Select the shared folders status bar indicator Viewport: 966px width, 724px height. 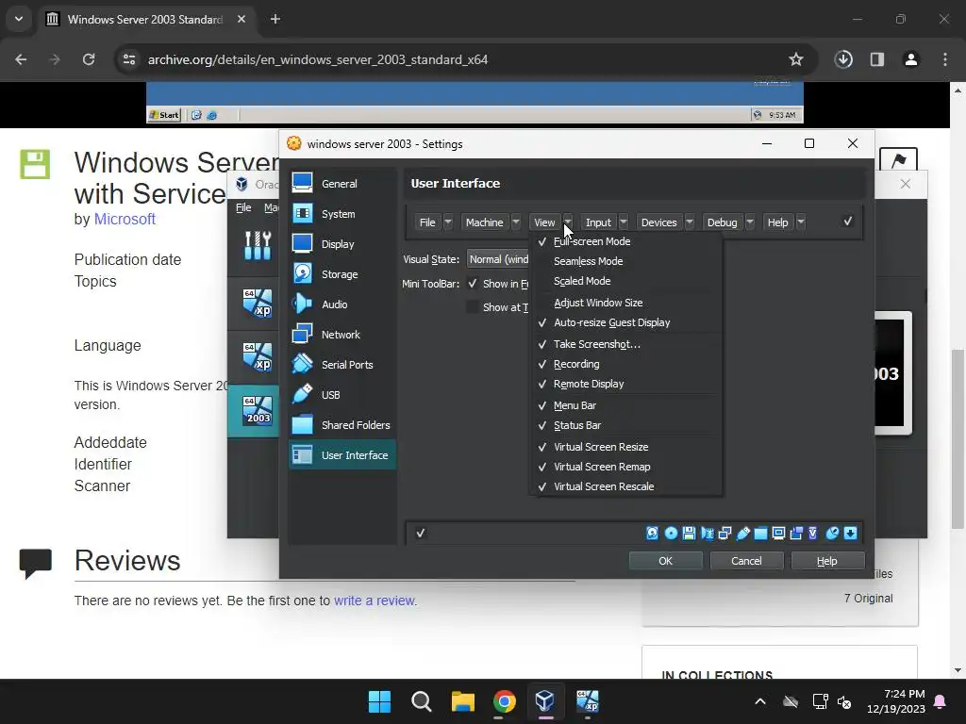(x=761, y=534)
